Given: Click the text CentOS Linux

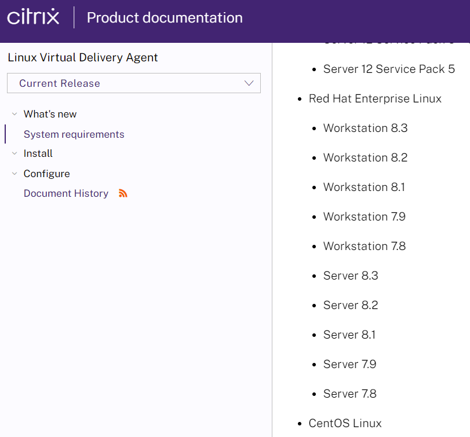Looking at the screenshot, I should pos(345,423).
